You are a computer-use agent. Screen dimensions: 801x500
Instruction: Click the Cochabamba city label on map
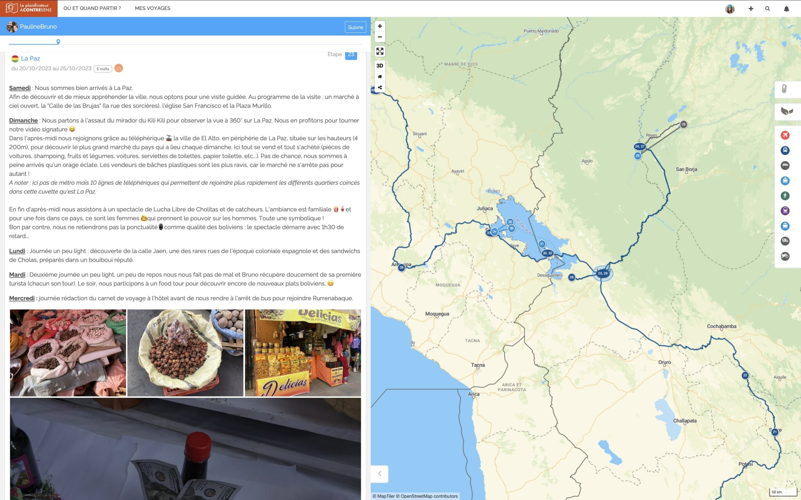[722, 326]
